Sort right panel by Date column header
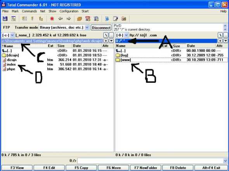The height and width of the screenshot is (171, 229). (201, 46)
